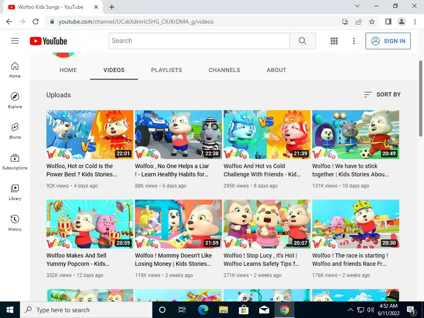The image size is (424, 318).
Task: Open File Explorer from the taskbar
Action: click(x=223, y=310)
